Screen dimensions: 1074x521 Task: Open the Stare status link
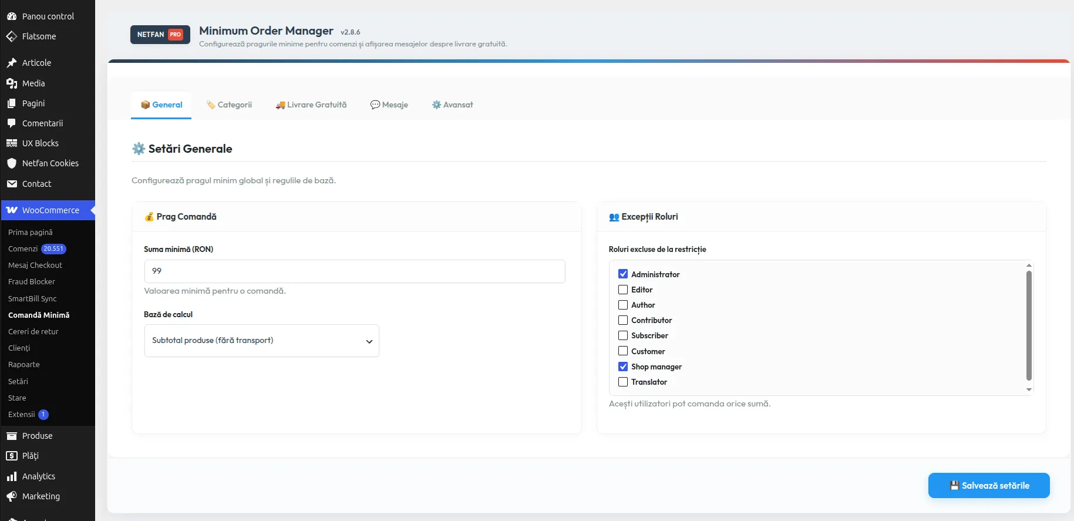(x=17, y=398)
